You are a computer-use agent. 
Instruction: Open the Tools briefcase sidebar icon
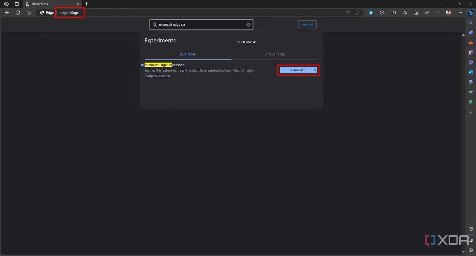click(x=471, y=42)
